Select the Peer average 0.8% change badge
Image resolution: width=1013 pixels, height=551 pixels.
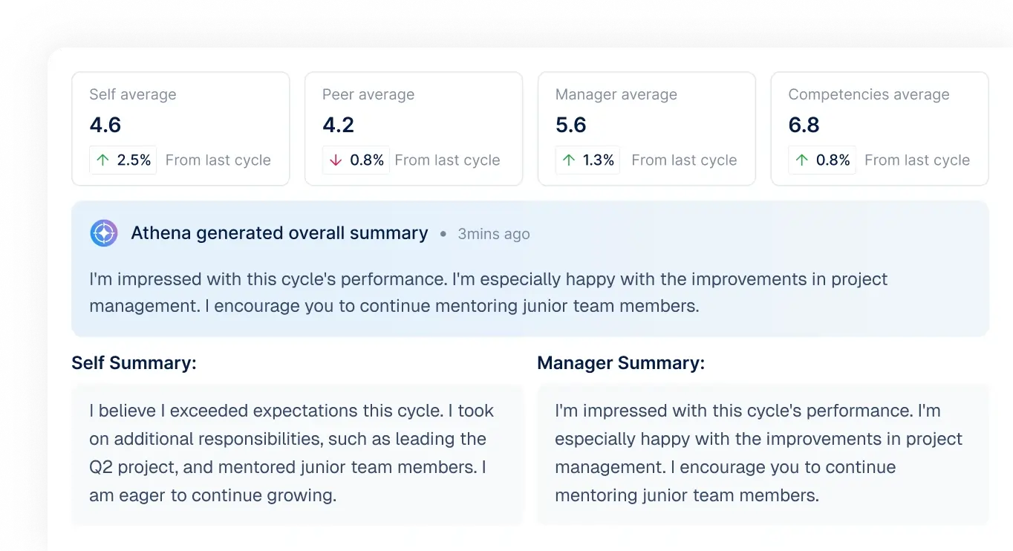(356, 160)
